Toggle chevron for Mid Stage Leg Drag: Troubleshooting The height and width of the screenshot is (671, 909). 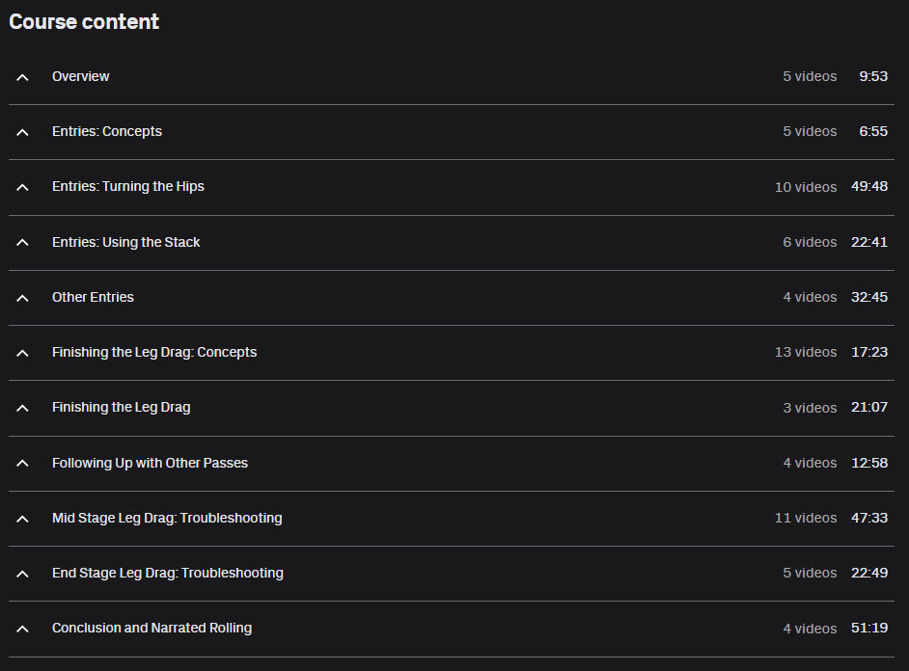pyautogui.click(x=22, y=519)
